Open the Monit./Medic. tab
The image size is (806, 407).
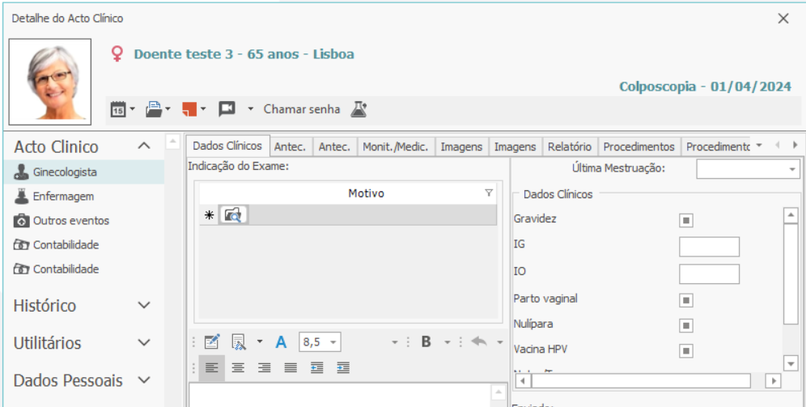(396, 146)
